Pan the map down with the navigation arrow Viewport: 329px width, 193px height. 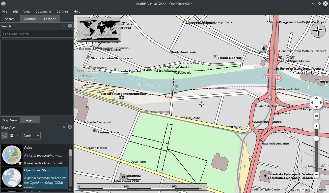click(x=316, y=107)
